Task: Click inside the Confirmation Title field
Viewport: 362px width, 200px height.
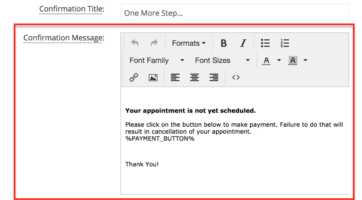Action: 233,13
